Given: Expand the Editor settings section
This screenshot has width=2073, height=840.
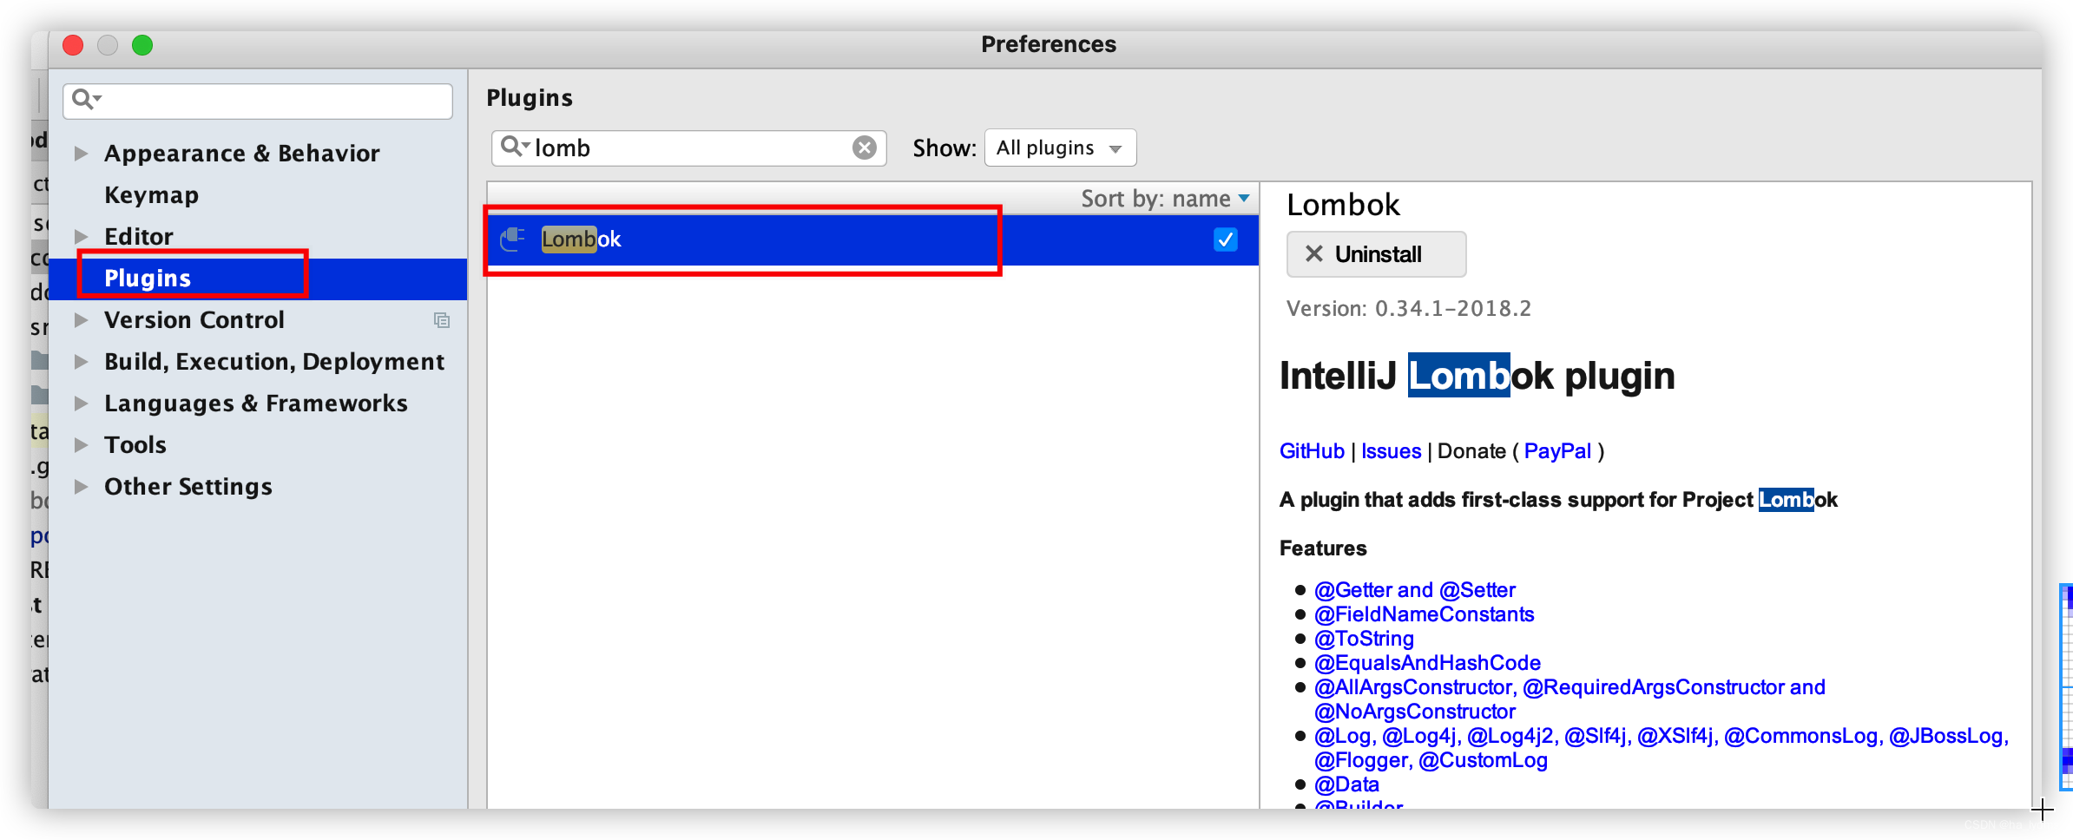Looking at the screenshot, I should pos(81,236).
